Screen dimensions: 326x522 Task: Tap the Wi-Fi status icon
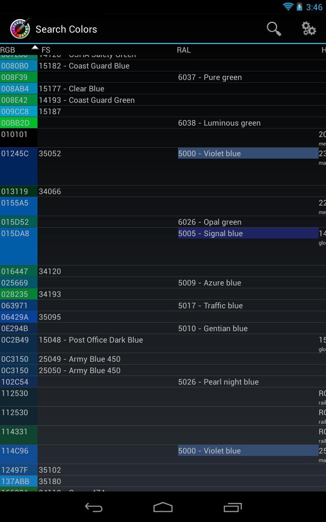click(288, 7)
